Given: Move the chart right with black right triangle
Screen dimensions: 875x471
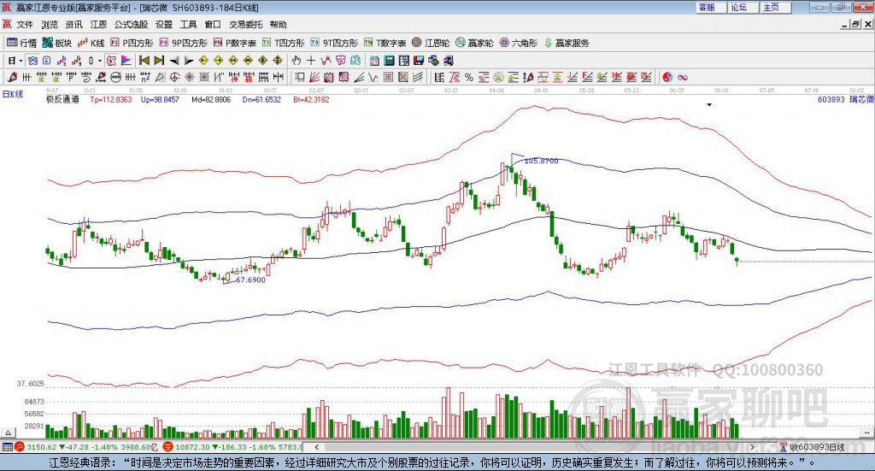Looking at the screenshot, I should tap(189, 61).
